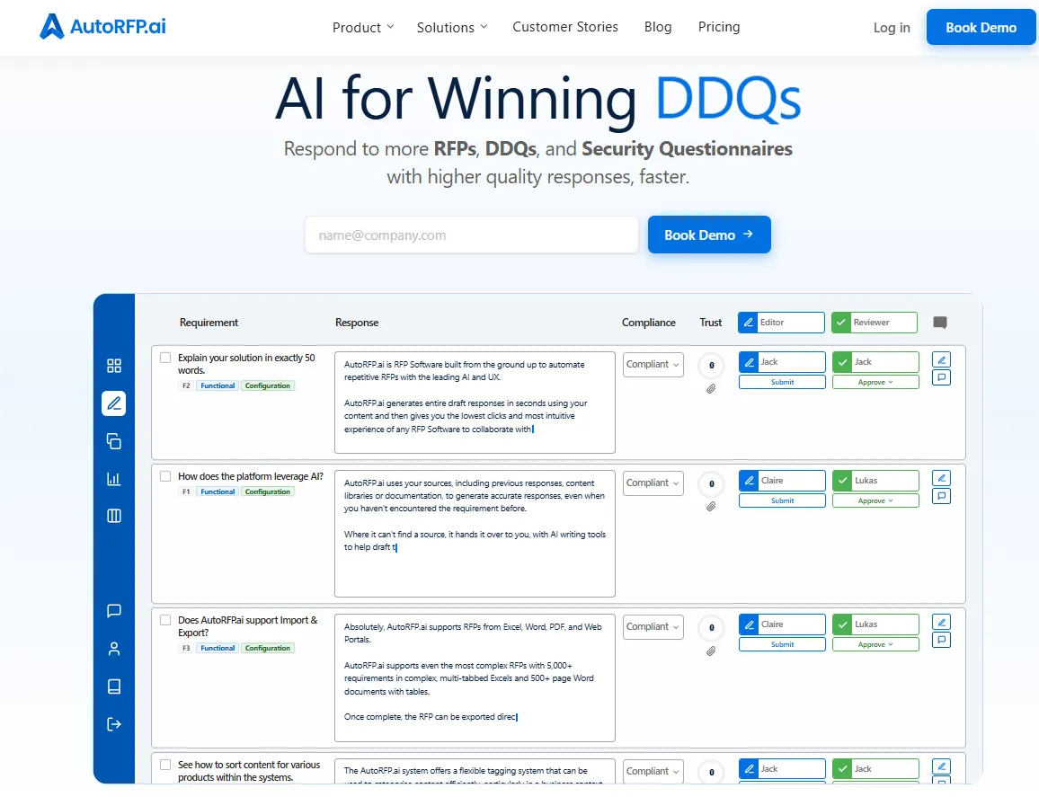Click the Requirement column header

209,323
